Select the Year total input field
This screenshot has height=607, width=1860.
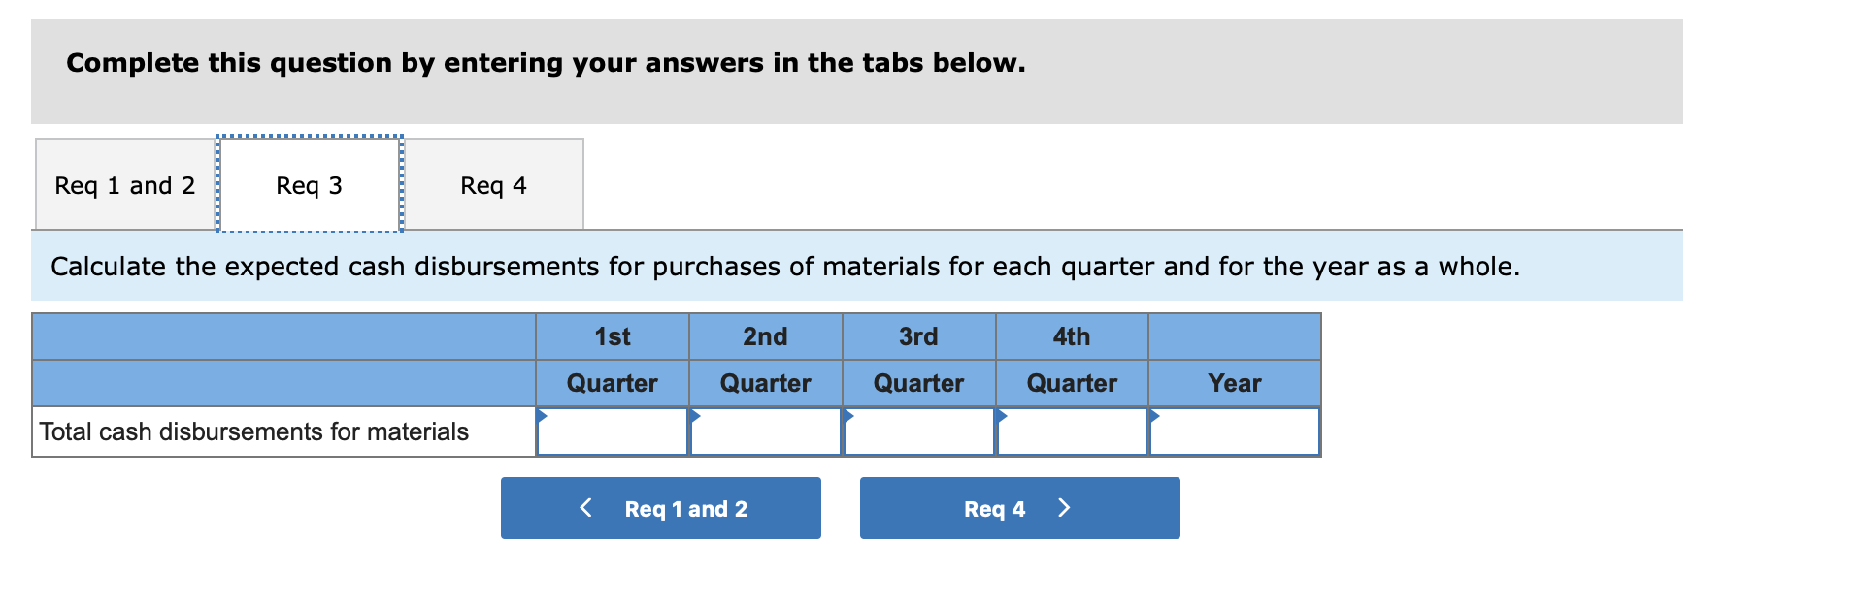(x=1234, y=432)
